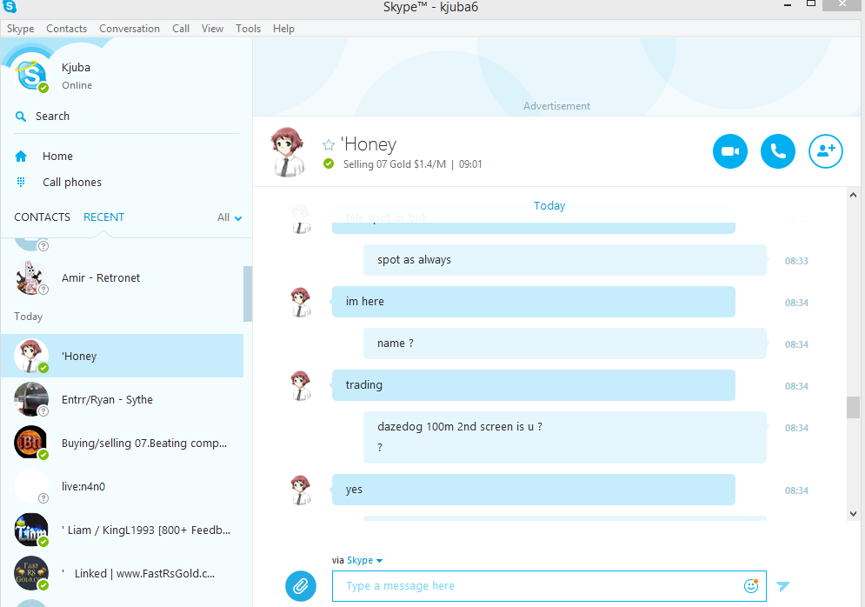The image size is (865, 607).
Task: Change Kjuba's Online status
Action: [77, 85]
